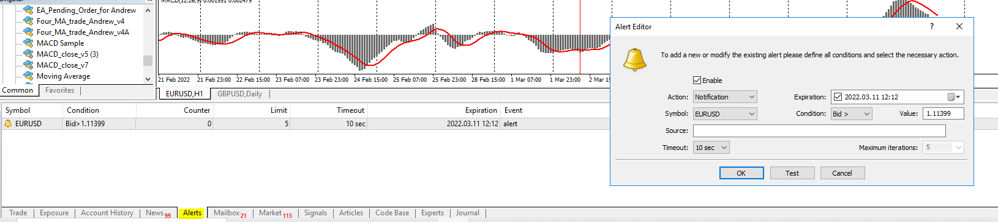The image size is (998, 222).
Task: Open EA_Pending_Order_for Andrew expert advisor
Action: pyautogui.click(x=86, y=10)
